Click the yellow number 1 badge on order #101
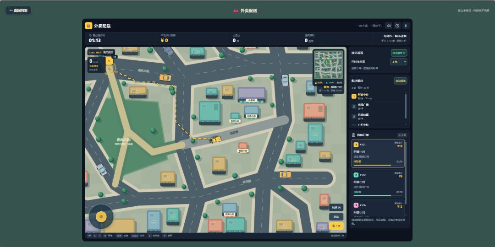495x247 pixels. pyautogui.click(x=356, y=145)
